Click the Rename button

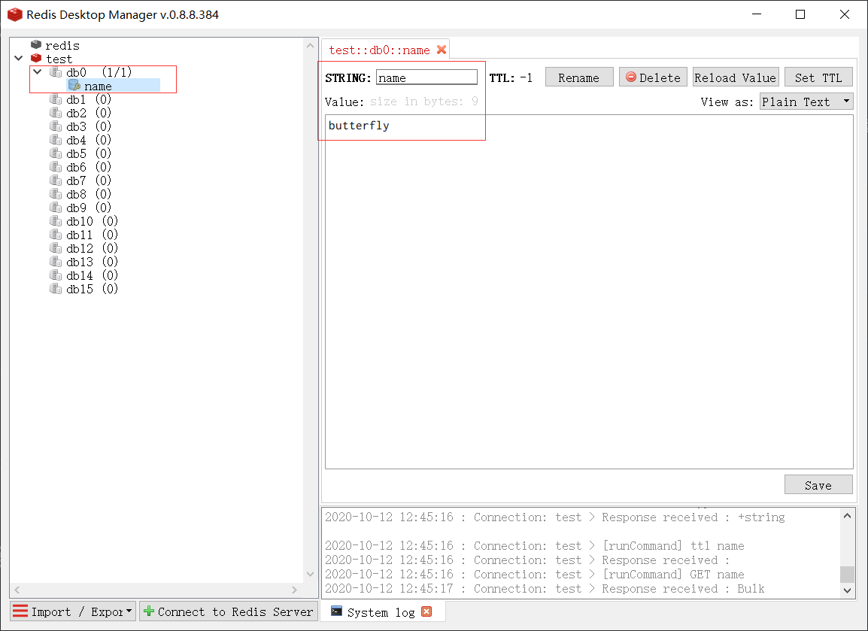[579, 77]
